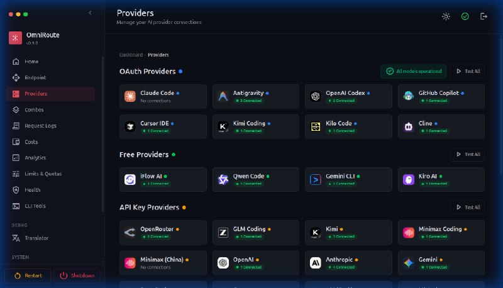Click the Limits & Quotas sliders icon
The width and height of the screenshot is (503, 288).
[x=16, y=174]
